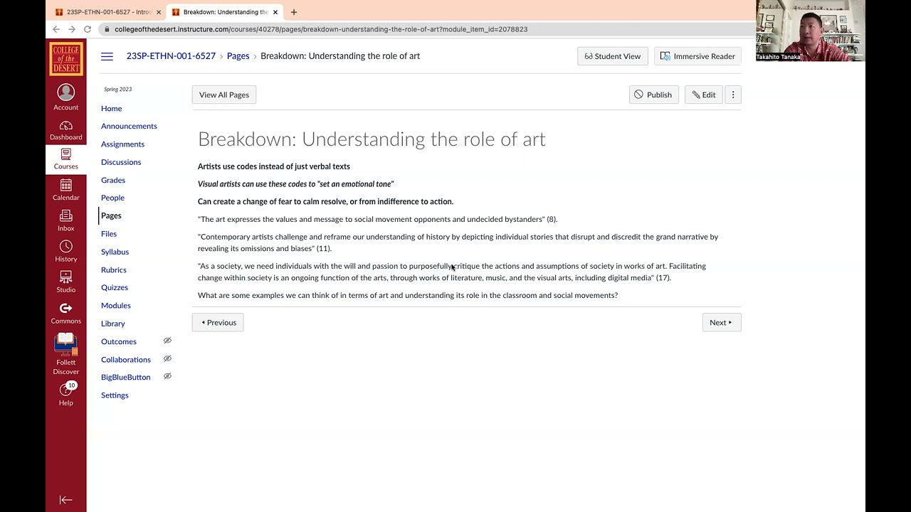Toggle visibility eye icon beside BigBlueButton
Screen dimensions: 911x512
(167, 376)
